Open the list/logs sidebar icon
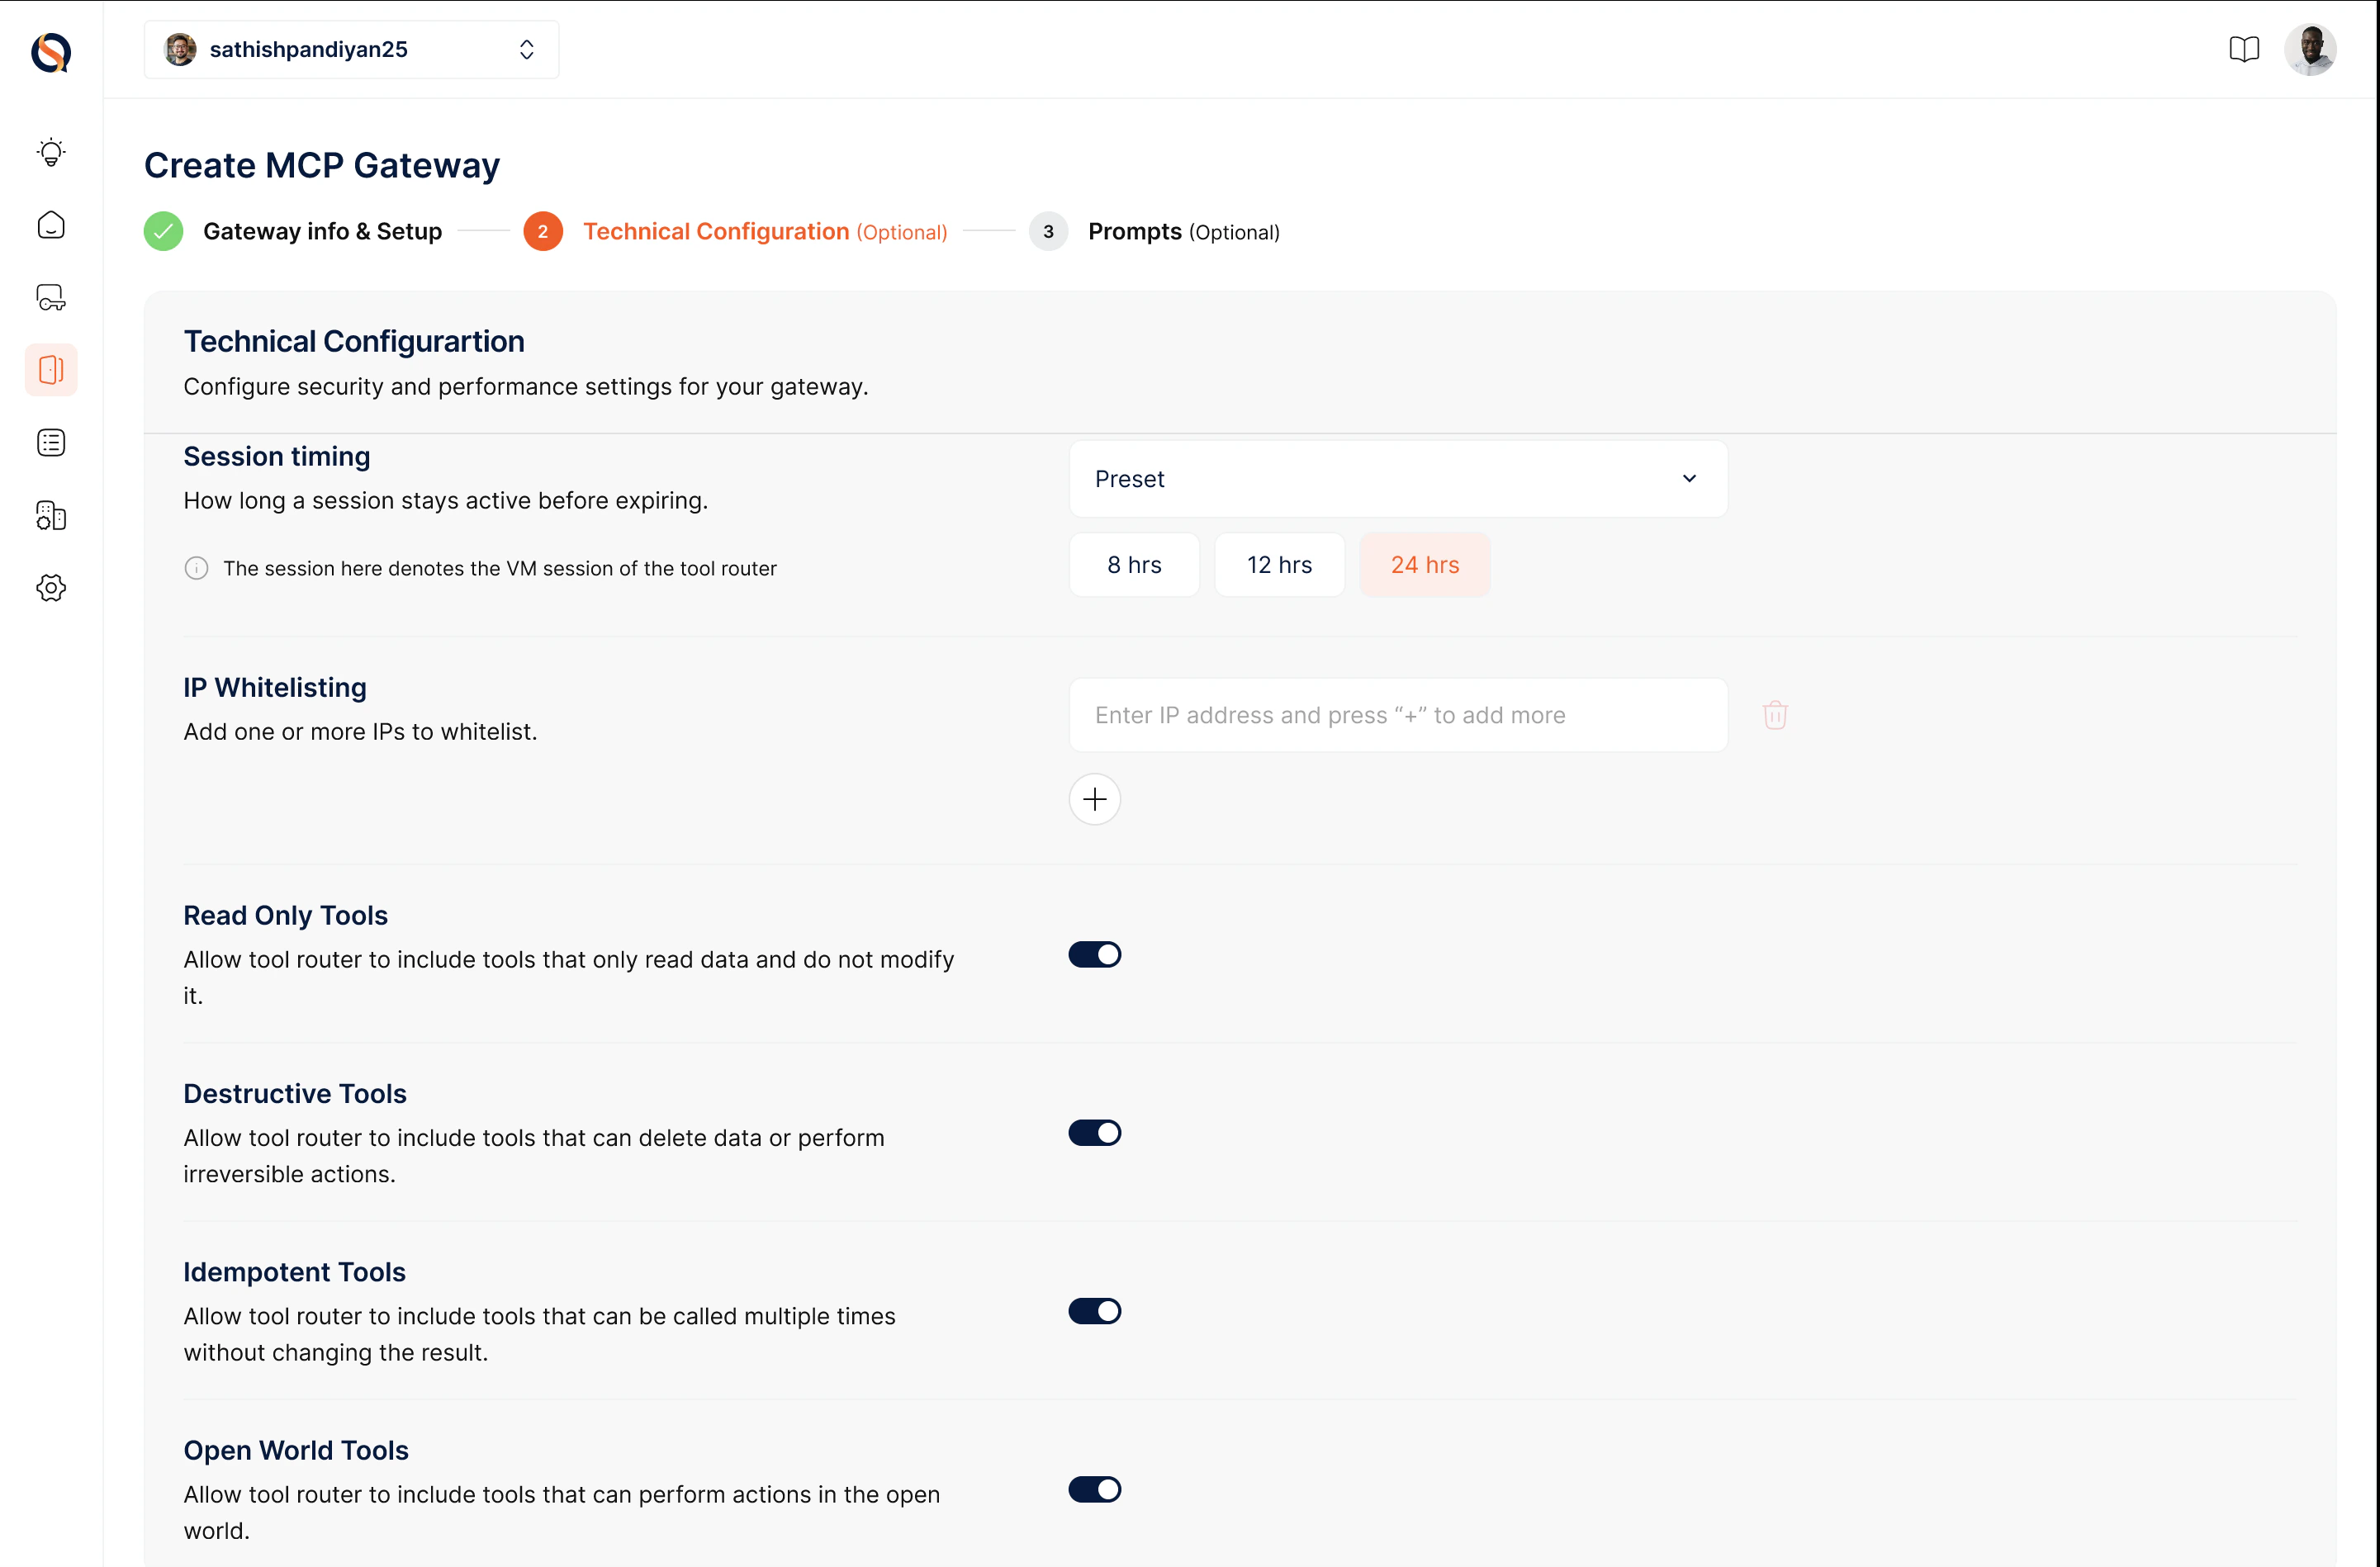Screen dimensions: 2380x1567 (x=51, y=443)
